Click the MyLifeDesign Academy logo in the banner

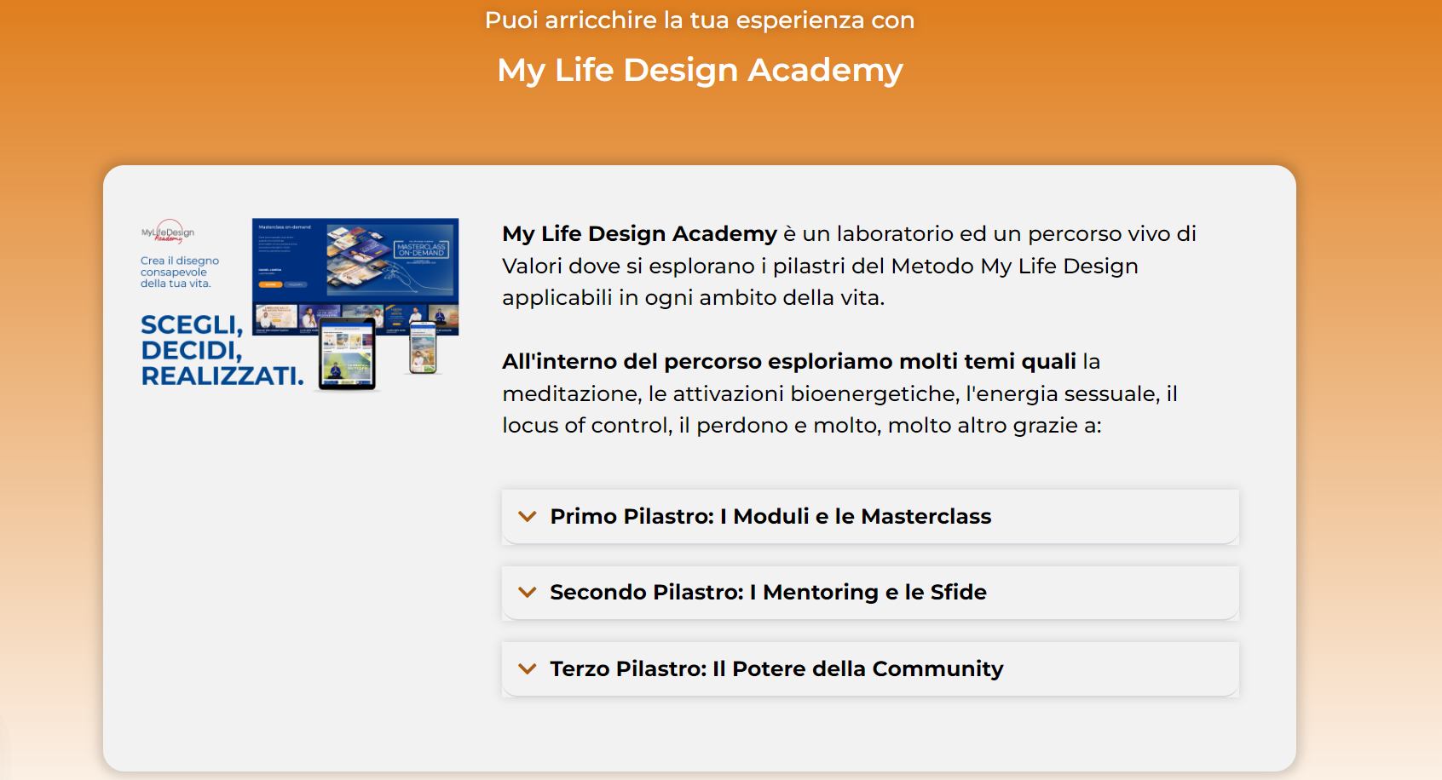[x=168, y=232]
